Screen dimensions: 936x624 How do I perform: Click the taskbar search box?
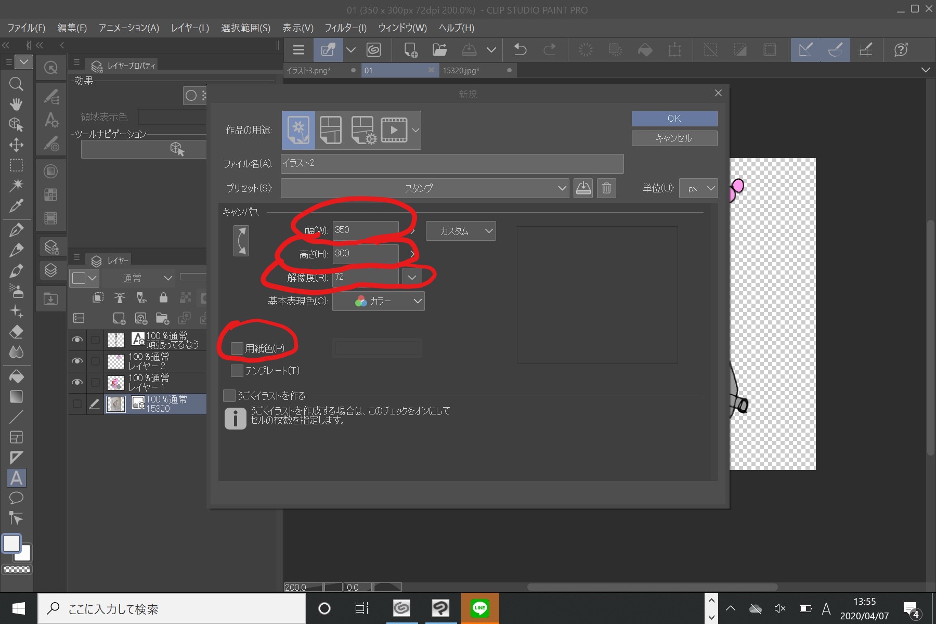click(x=172, y=608)
